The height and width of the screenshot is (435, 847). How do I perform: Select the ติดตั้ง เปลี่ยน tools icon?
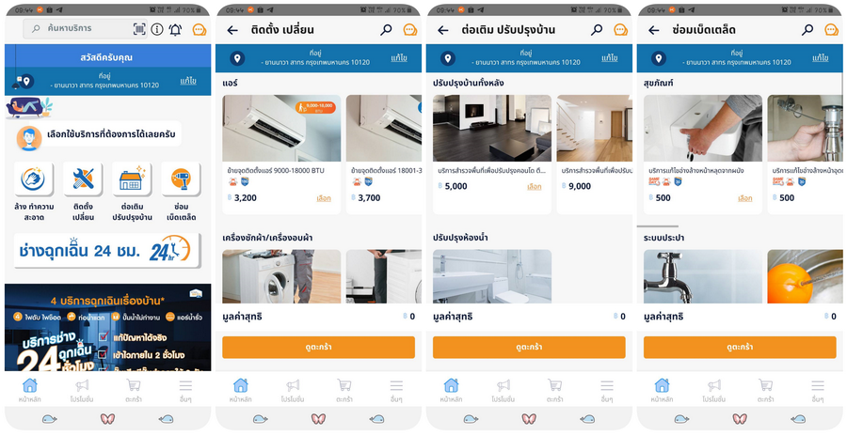coord(83,179)
